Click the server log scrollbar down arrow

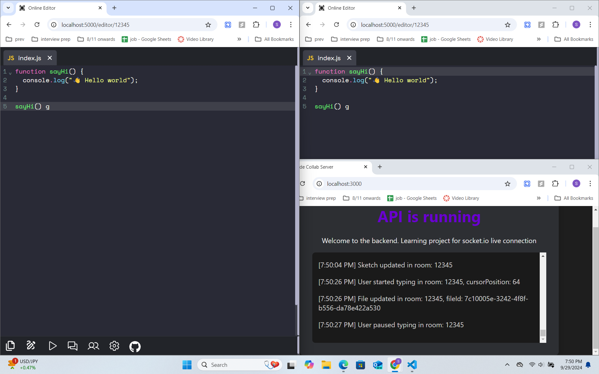(x=543, y=339)
